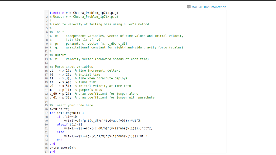Select the v=transpose(v) statement
Viewport: 276px width, 155px height.
pos(63,147)
